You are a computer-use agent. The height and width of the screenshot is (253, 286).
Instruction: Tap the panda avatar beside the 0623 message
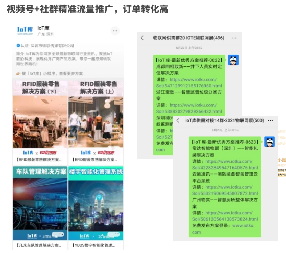270,142
